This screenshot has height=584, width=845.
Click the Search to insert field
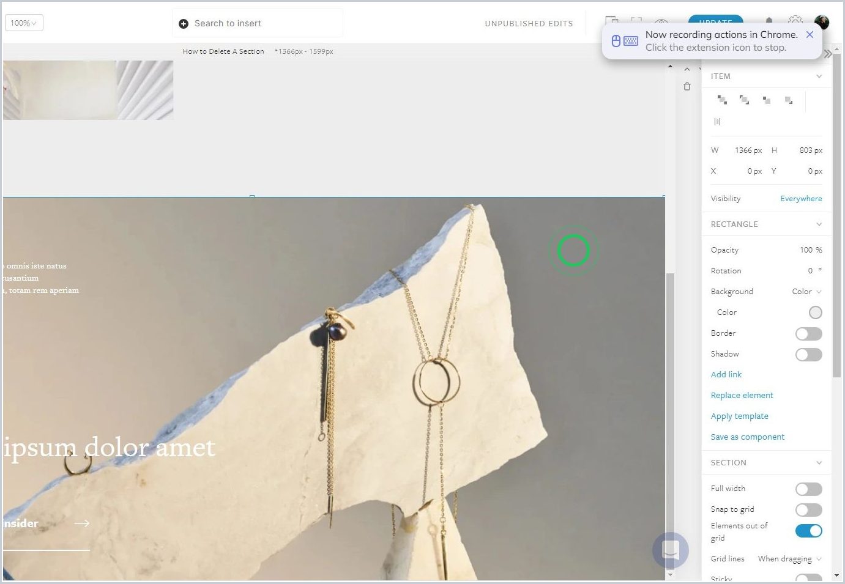coord(258,23)
